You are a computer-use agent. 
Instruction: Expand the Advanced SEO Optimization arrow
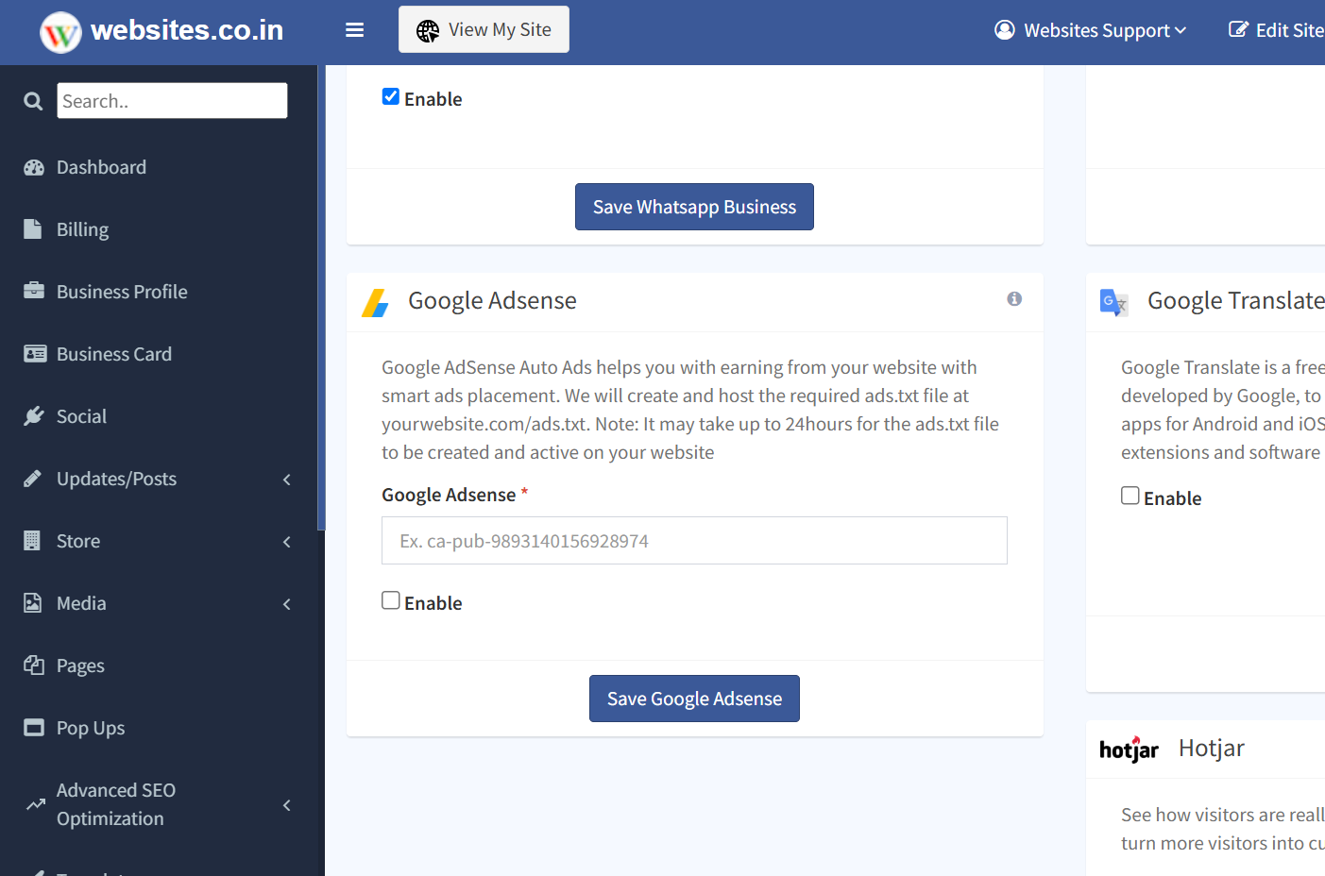(x=287, y=805)
